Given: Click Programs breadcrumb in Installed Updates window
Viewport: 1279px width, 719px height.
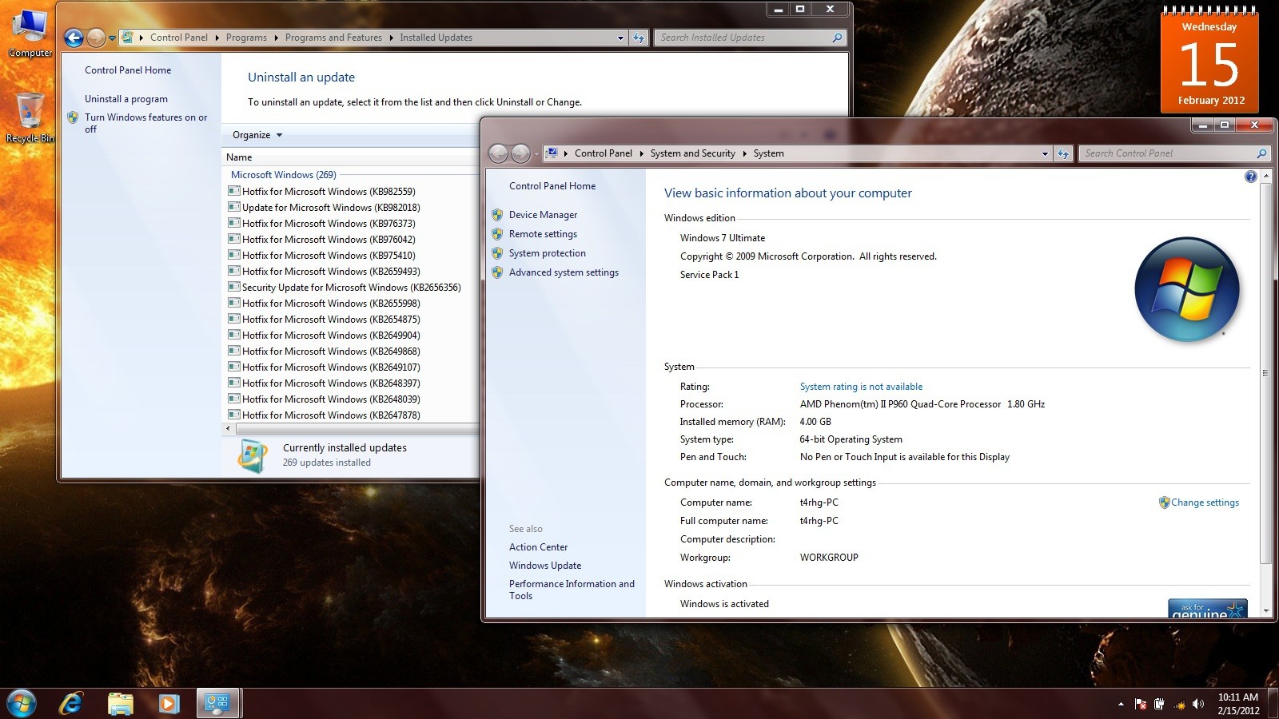Looking at the screenshot, I should point(246,38).
